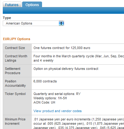Select the Contract Month Listings label cell
The image size is (124, 129).
(17, 58)
